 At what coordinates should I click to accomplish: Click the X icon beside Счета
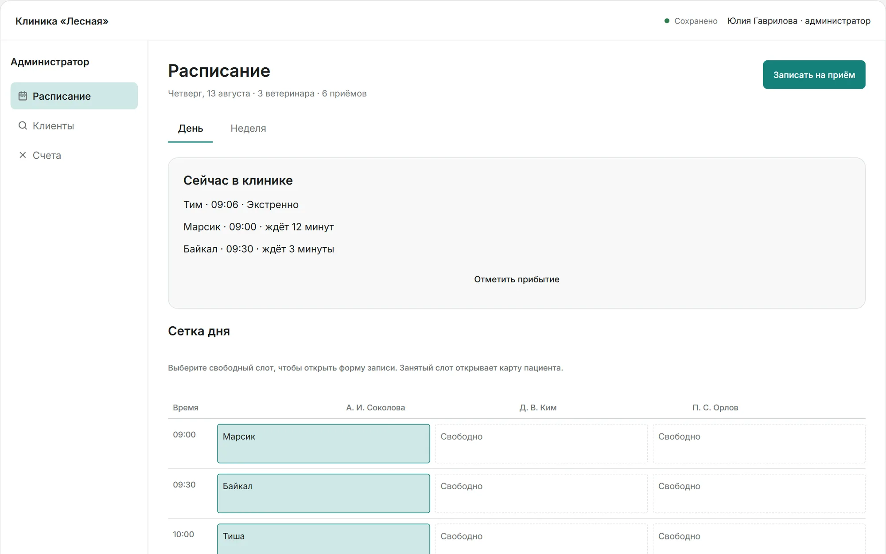point(23,155)
